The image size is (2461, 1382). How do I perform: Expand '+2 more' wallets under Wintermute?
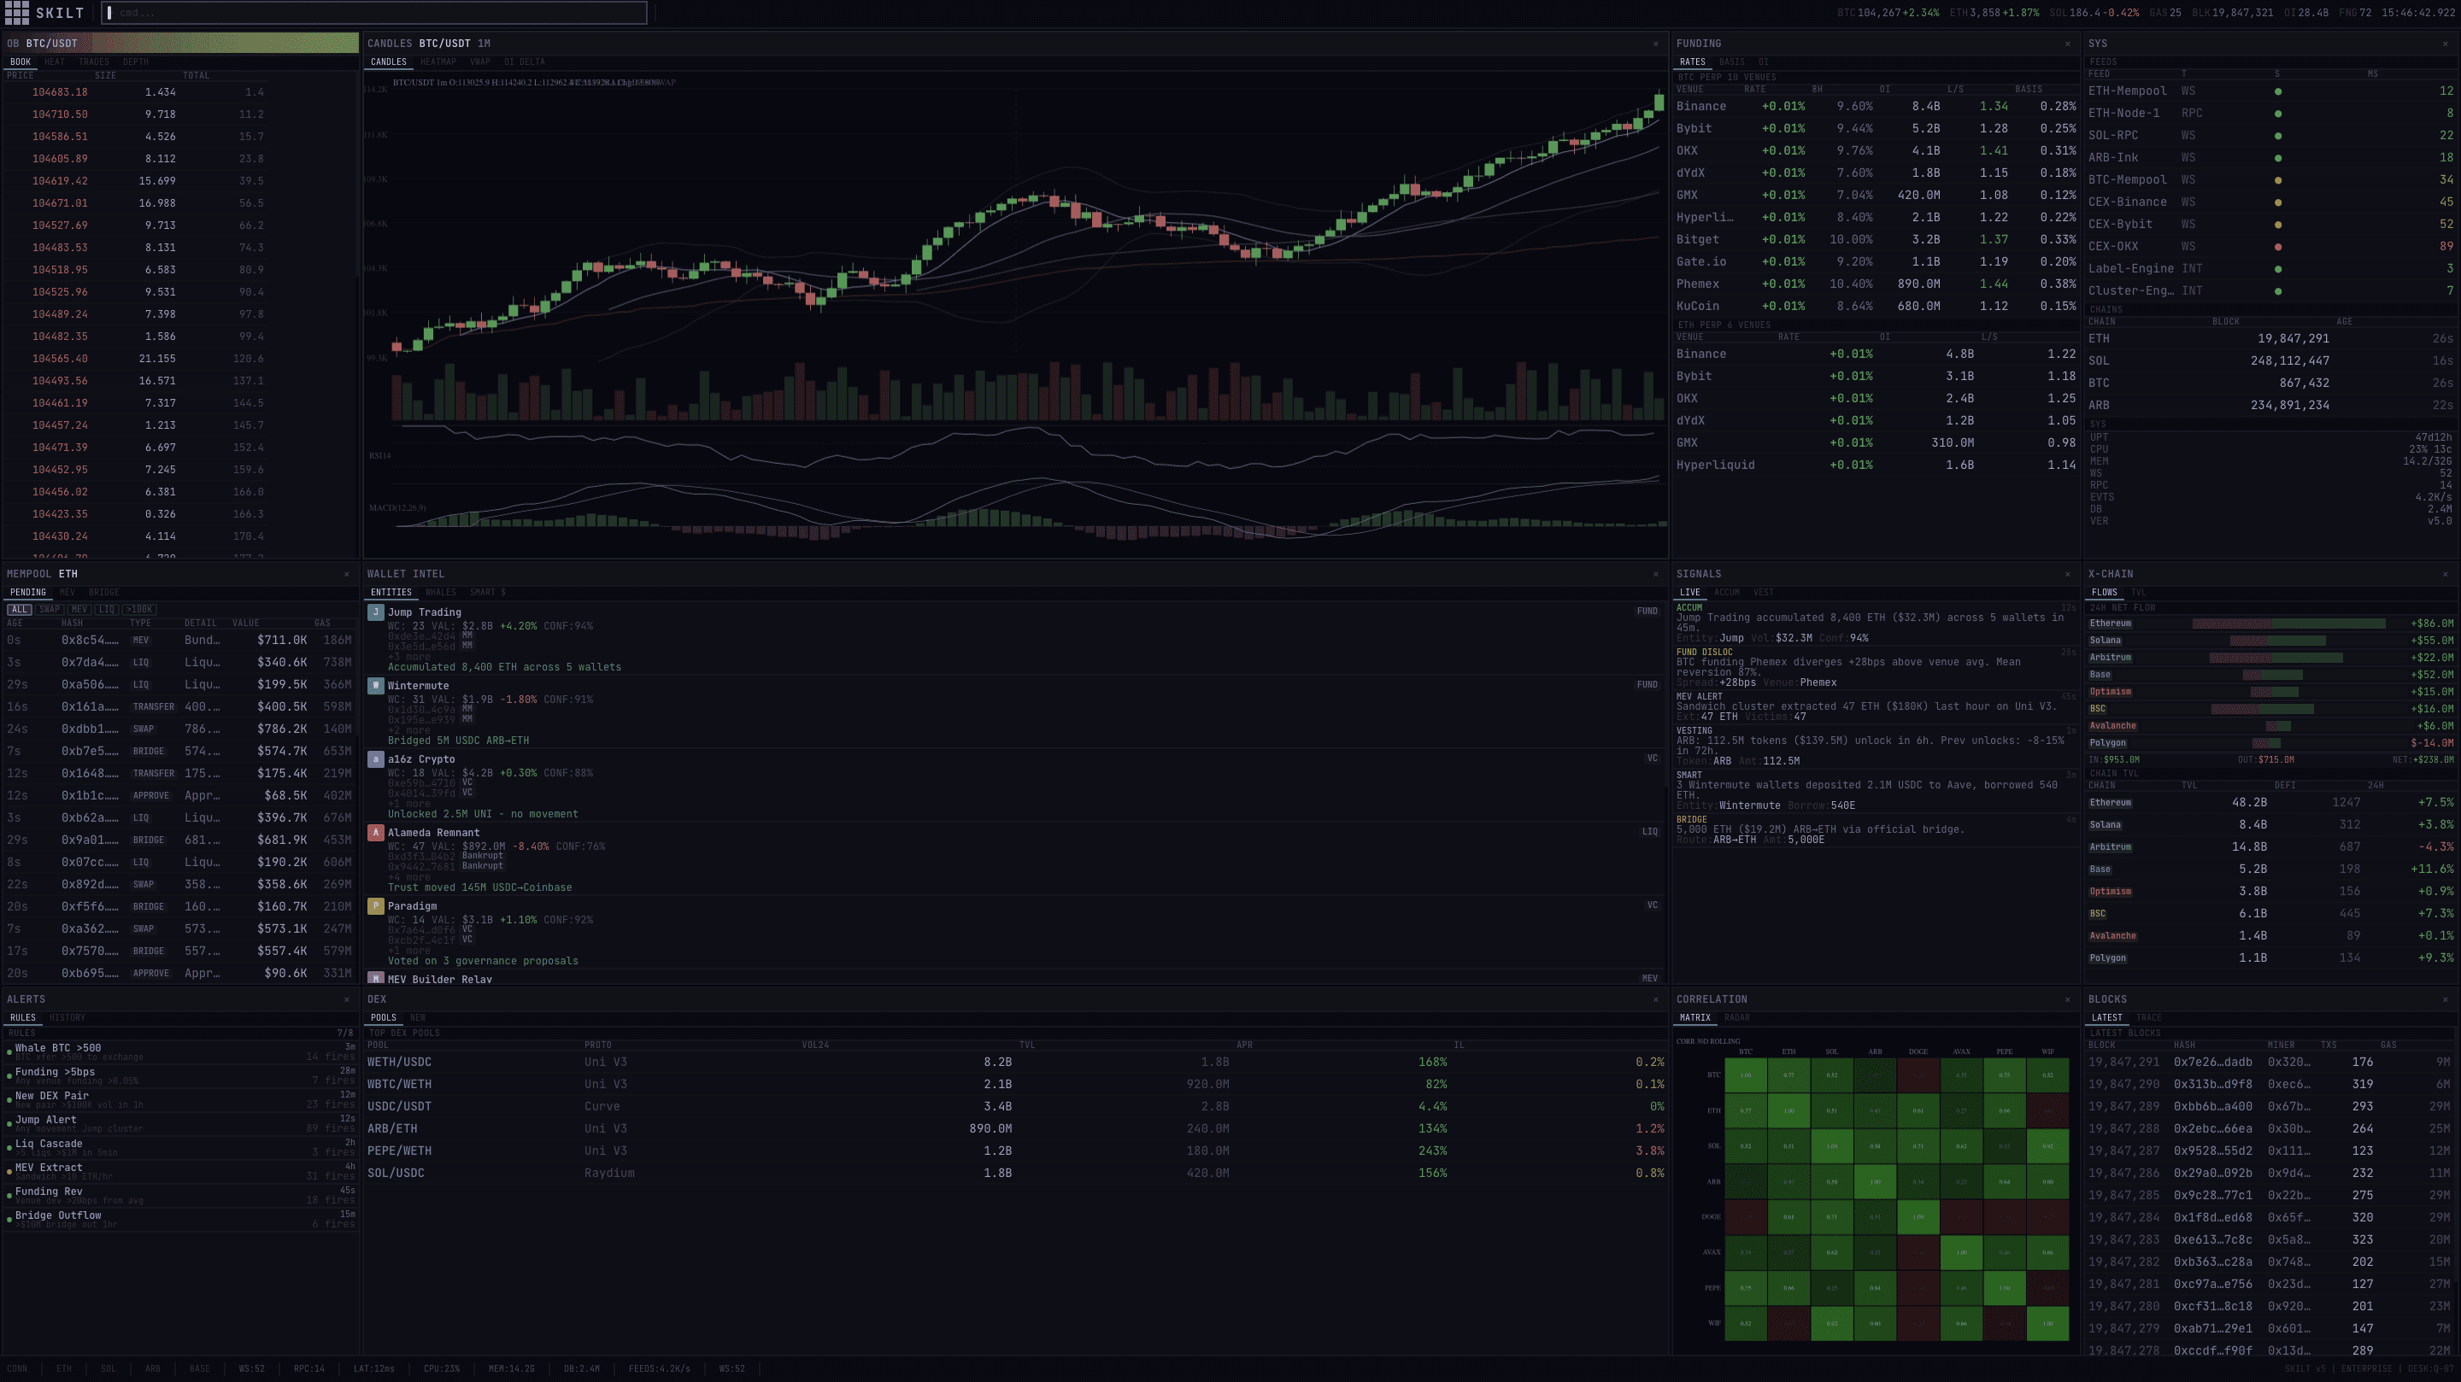[x=409, y=730]
